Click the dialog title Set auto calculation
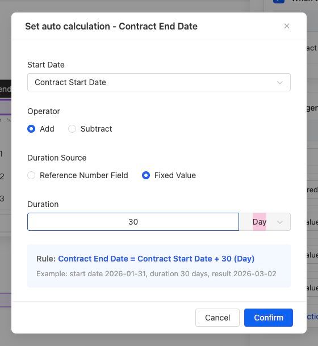318x346 pixels. (111, 26)
